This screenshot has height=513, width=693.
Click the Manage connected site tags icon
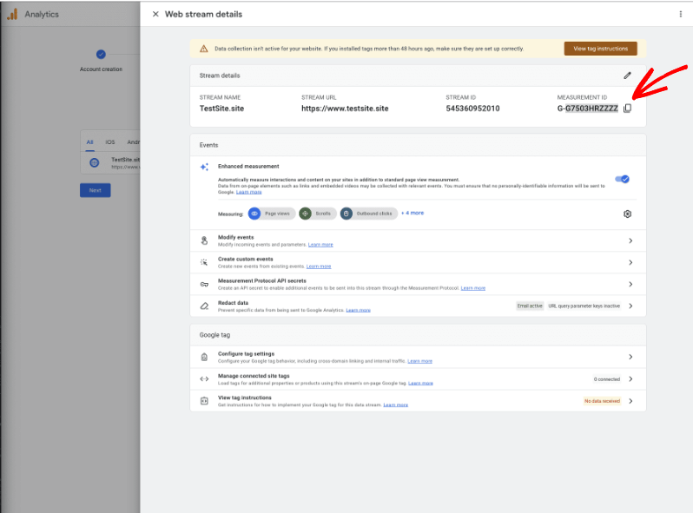click(x=204, y=378)
